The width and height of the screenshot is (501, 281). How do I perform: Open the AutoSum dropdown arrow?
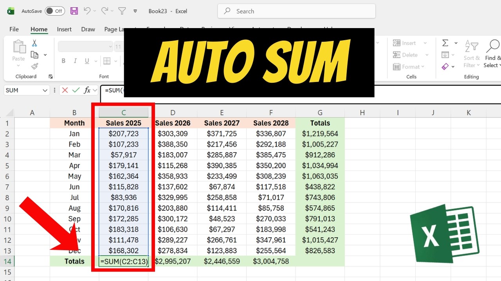[456, 43]
